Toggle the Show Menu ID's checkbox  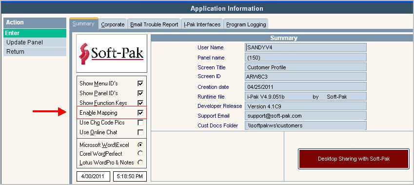[x=140, y=83]
